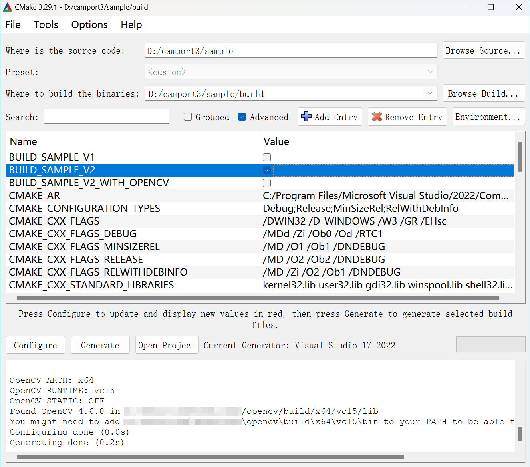530x467 pixels.
Task: Maximize the CMake window
Action: coord(491,7)
